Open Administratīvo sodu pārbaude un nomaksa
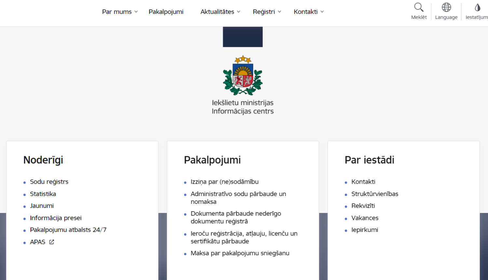488x280 pixels. (x=238, y=198)
